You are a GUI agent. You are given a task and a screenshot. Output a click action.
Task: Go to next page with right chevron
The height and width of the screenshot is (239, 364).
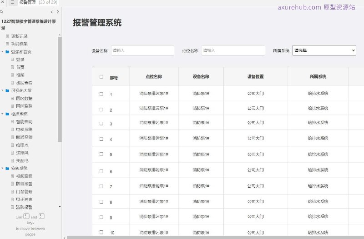click(58, 12)
